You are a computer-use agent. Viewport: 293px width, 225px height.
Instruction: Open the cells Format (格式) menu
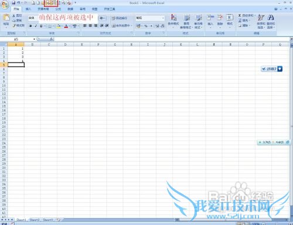tap(230, 20)
